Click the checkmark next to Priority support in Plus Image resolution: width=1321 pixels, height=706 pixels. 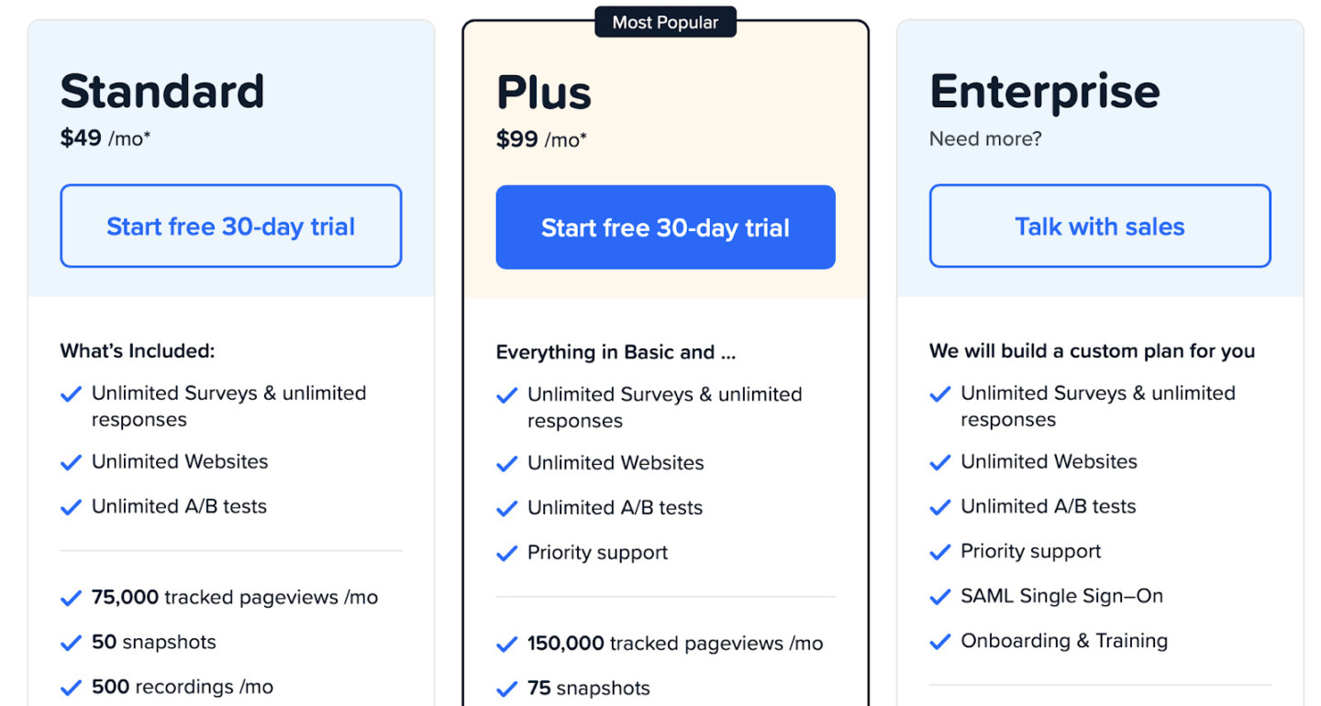pos(506,553)
